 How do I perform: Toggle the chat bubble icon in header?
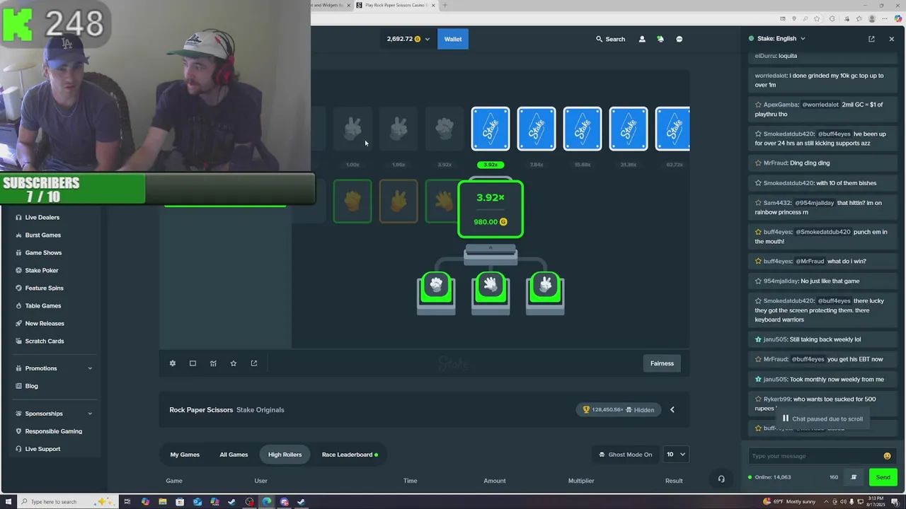point(679,39)
